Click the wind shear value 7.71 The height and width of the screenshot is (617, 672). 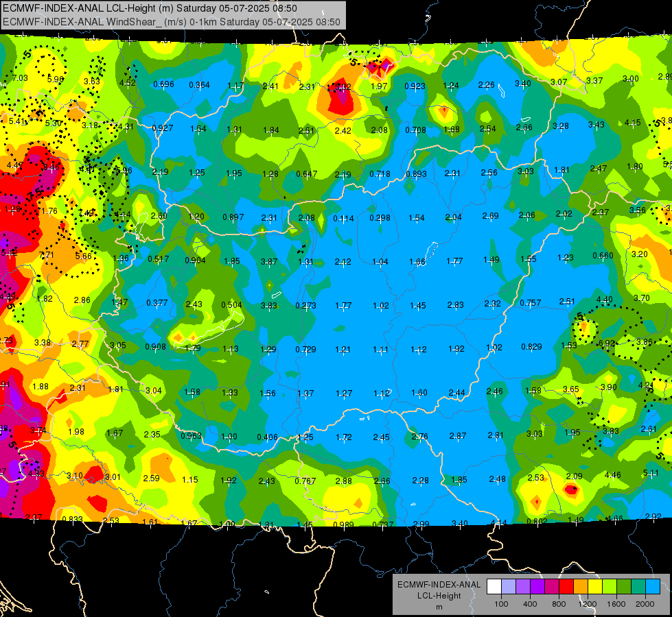pos(47,255)
